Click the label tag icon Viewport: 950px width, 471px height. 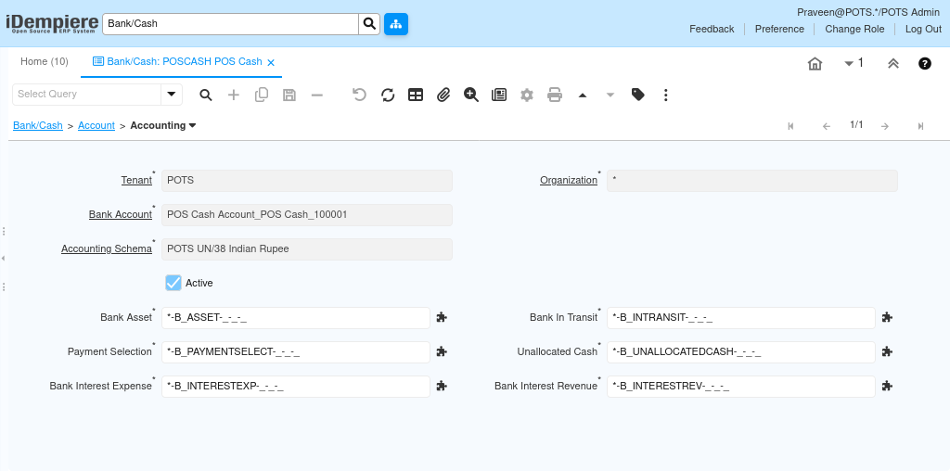(638, 95)
